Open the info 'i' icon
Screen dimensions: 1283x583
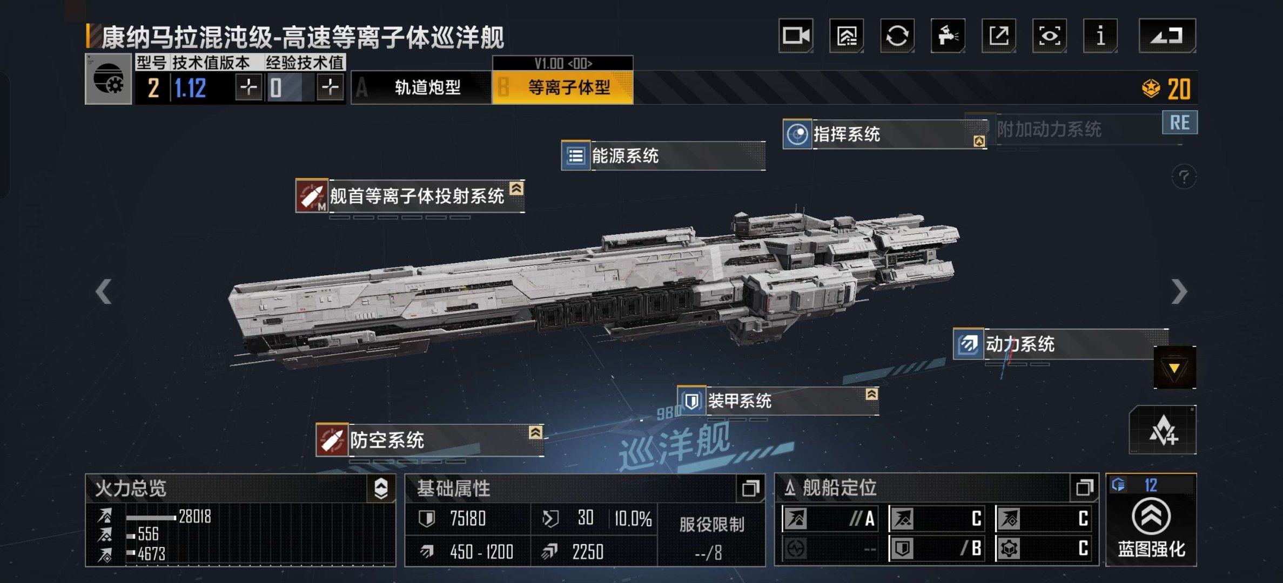point(1100,36)
